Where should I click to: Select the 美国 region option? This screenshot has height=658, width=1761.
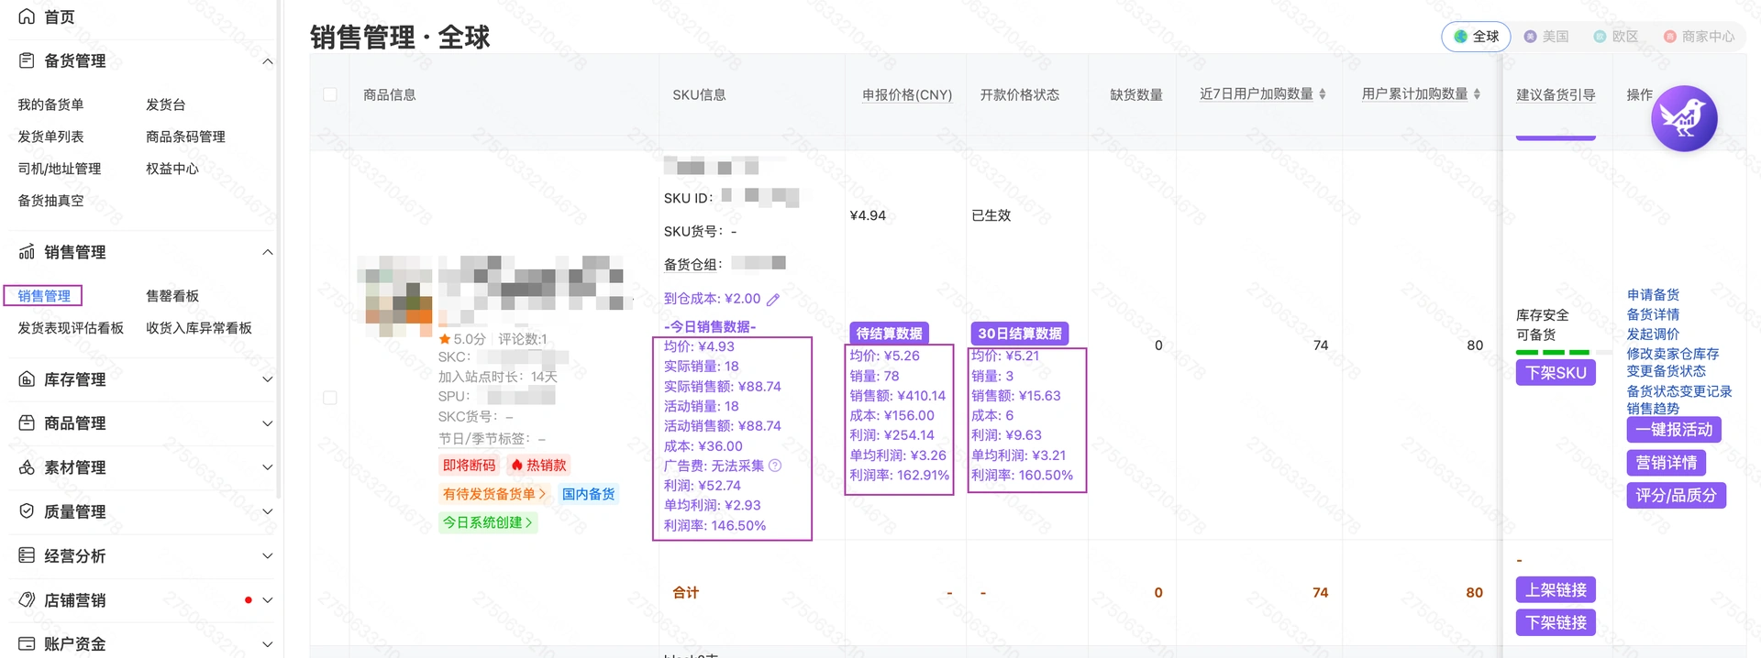point(1546,37)
